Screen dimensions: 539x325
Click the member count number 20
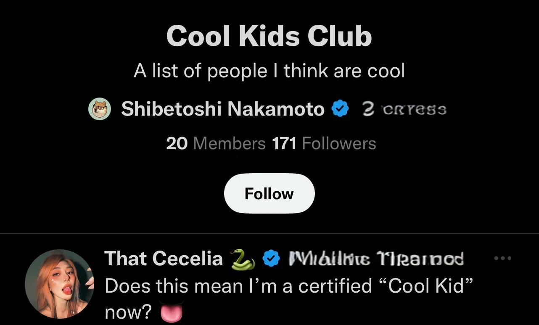tap(177, 144)
